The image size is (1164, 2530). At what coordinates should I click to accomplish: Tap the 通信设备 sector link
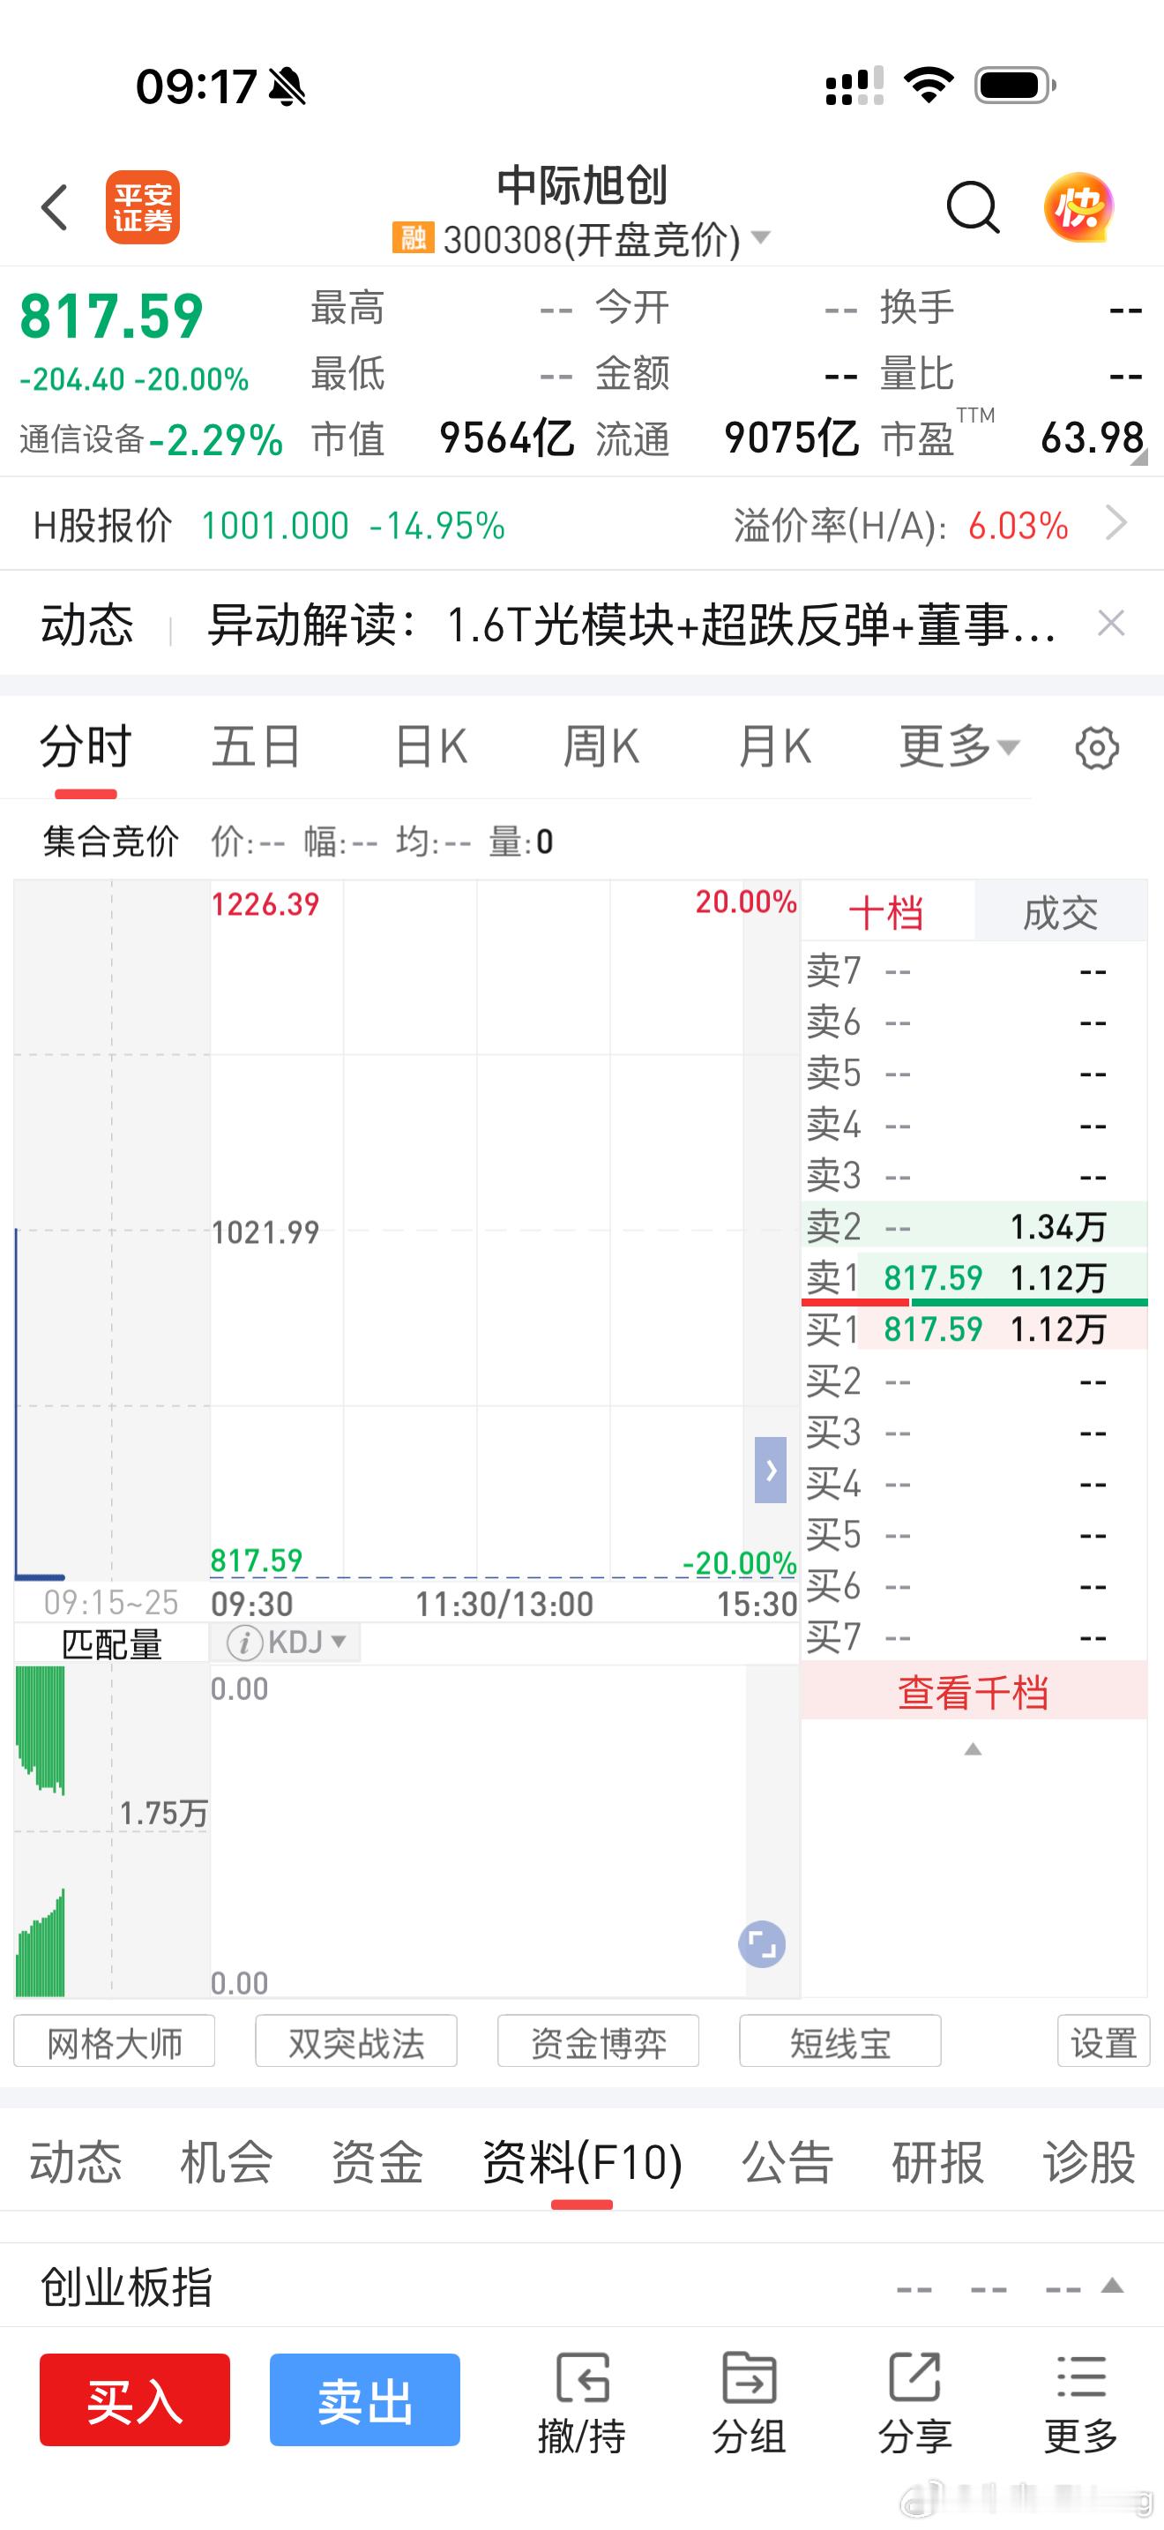point(82,439)
